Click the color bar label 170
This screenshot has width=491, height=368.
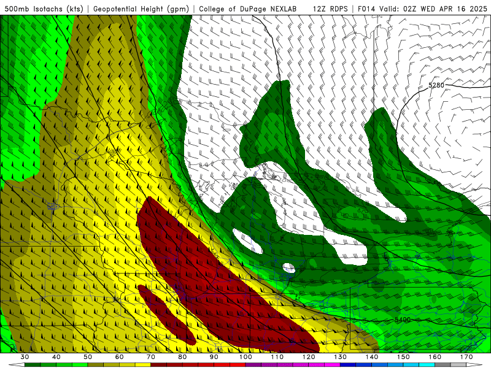466,357
